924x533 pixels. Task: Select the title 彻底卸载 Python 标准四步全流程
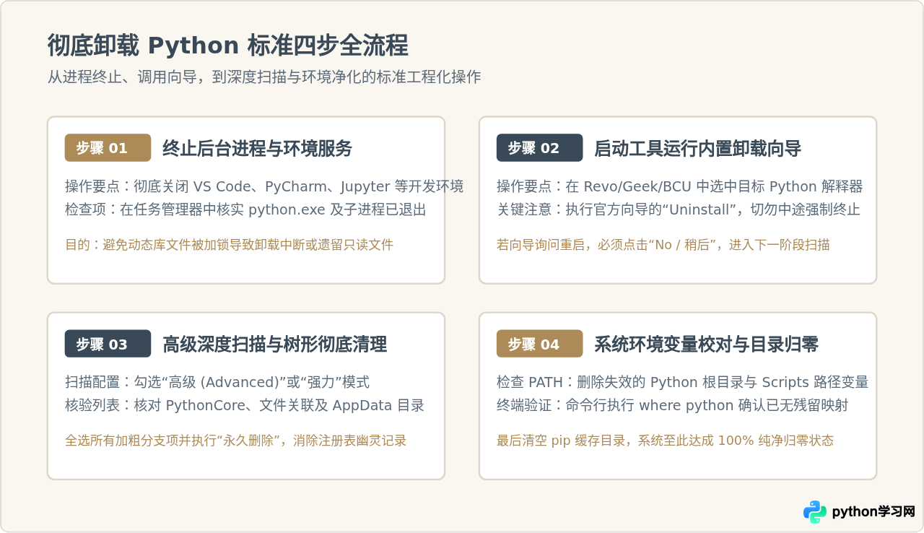[228, 45]
